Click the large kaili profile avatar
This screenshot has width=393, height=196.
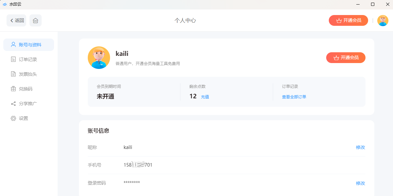99,57
